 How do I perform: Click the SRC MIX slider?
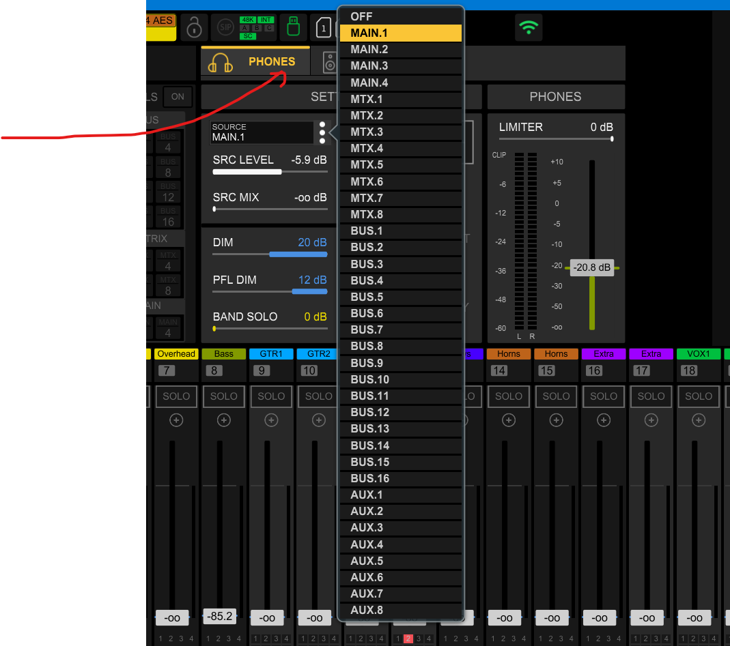[270, 209]
